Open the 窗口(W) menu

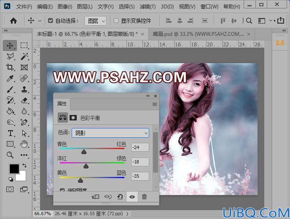(209, 7)
